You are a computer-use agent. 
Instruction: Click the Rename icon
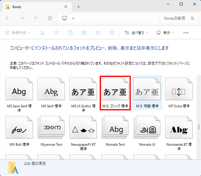coord(84,33)
